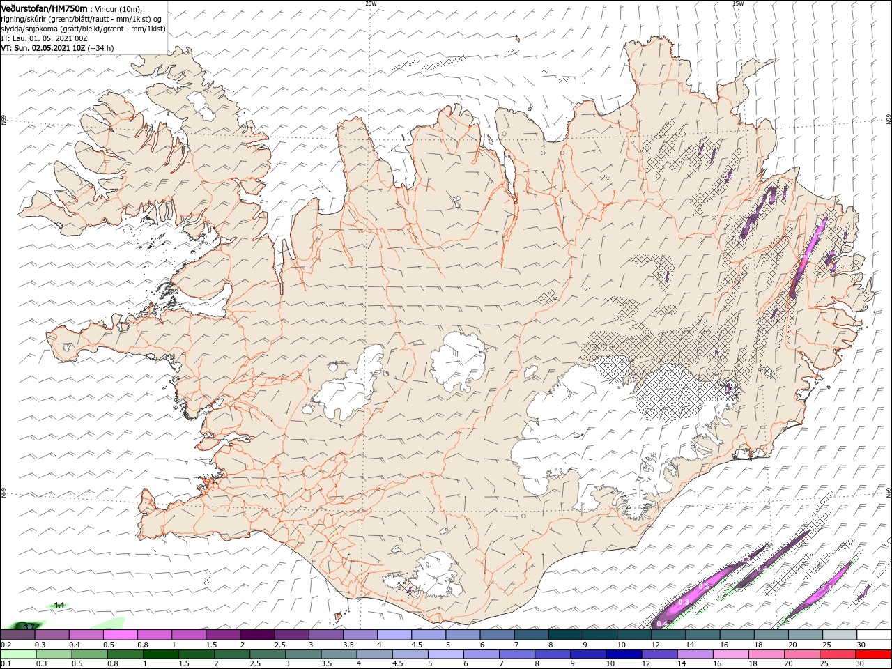Pick the bright red lower swatch after 30

(x=873, y=654)
